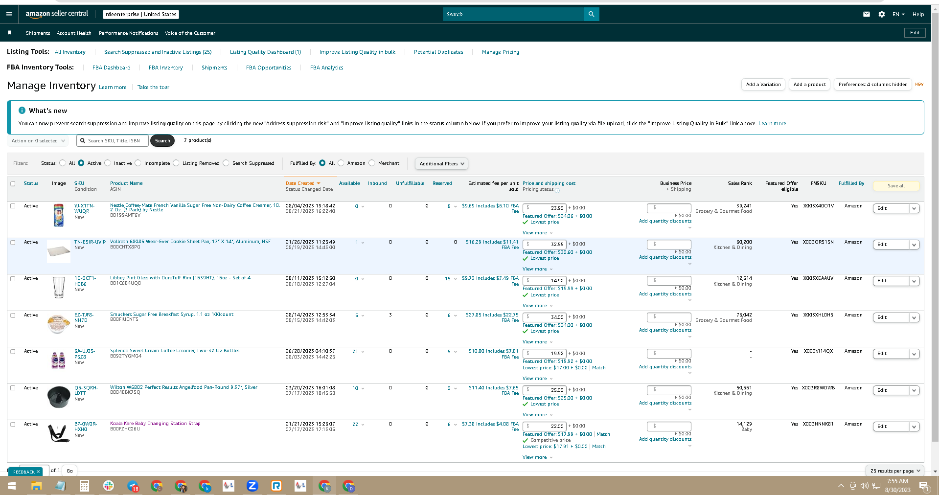The image size is (939, 495).
Task: Open the notification center icon
Action: [x=924, y=486]
